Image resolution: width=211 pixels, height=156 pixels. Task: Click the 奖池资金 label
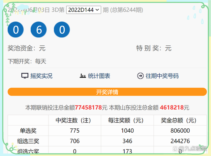coord(20,48)
